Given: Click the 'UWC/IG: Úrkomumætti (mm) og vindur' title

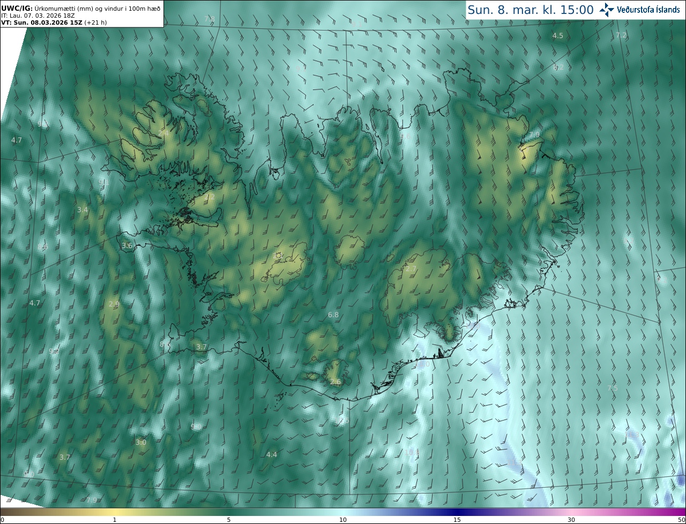Looking at the screenshot, I should tap(81, 8).
